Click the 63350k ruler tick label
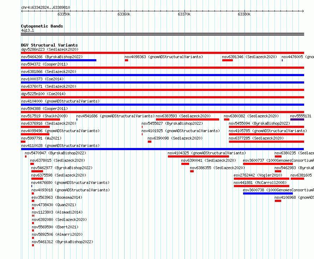314x259 pixels. click(x=64, y=14)
